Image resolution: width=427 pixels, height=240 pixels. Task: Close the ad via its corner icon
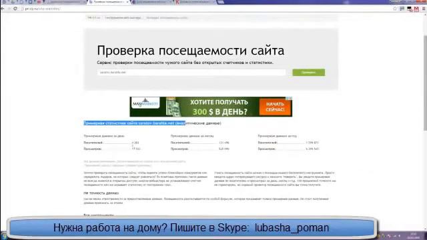coord(290,99)
